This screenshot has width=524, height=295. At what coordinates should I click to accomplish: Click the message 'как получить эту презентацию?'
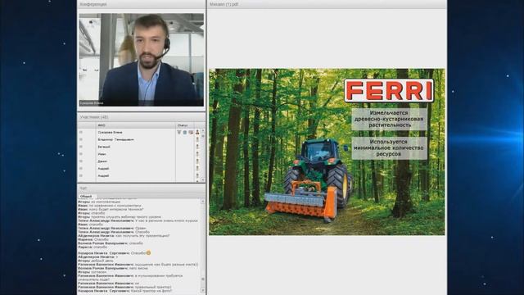coord(143,236)
